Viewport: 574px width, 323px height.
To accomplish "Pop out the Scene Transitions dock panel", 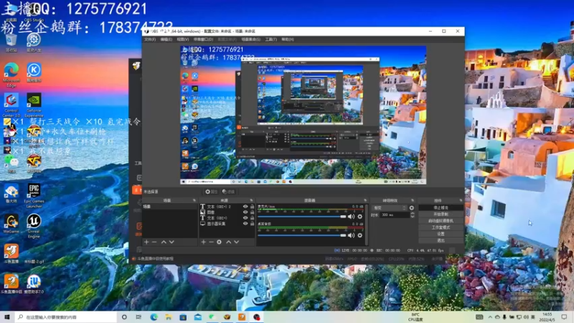I will (x=413, y=200).
